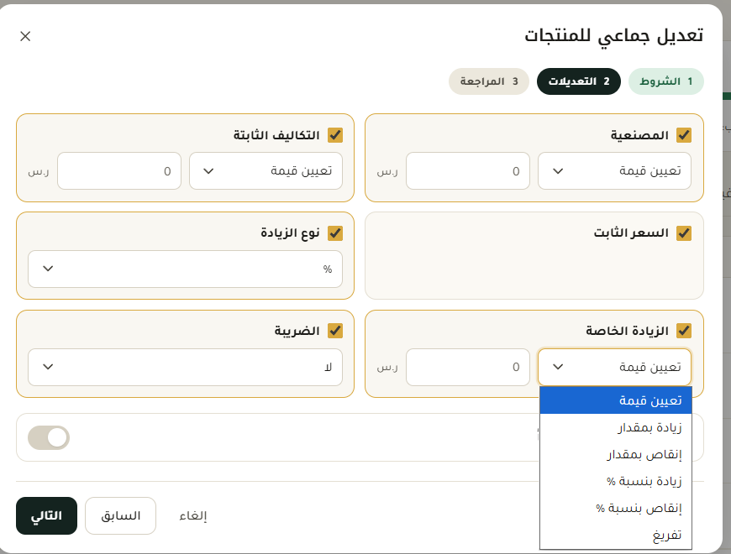Click the التكاليف الثابتة dropdown chevron

coord(208,171)
